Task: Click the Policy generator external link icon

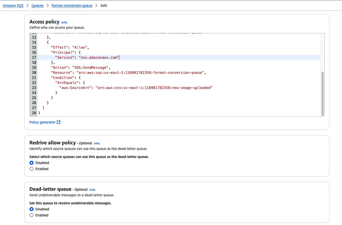Action: click(59, 122)
